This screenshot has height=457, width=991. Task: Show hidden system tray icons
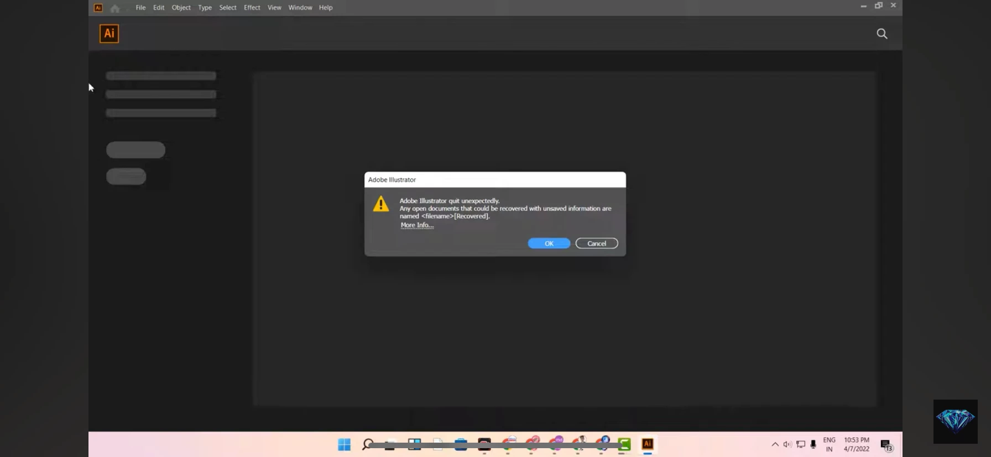point(775,444)
